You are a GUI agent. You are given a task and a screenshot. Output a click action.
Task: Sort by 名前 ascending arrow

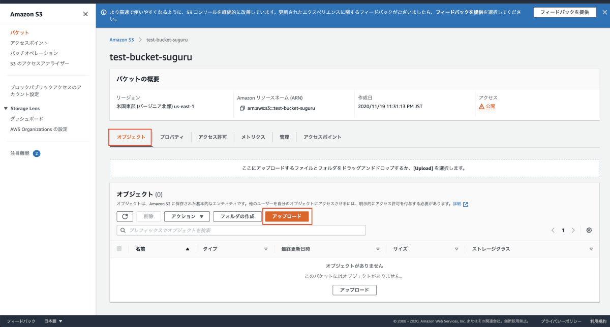pyautogui.click(x=188, y=249)
